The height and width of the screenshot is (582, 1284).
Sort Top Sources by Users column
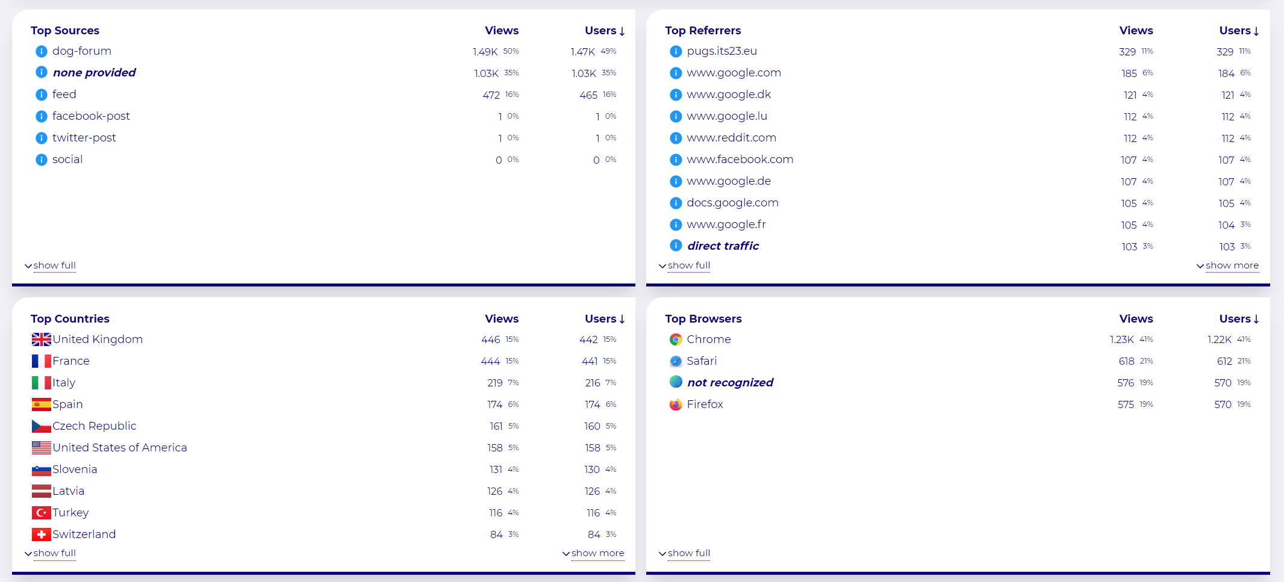(x=605, y=31)
